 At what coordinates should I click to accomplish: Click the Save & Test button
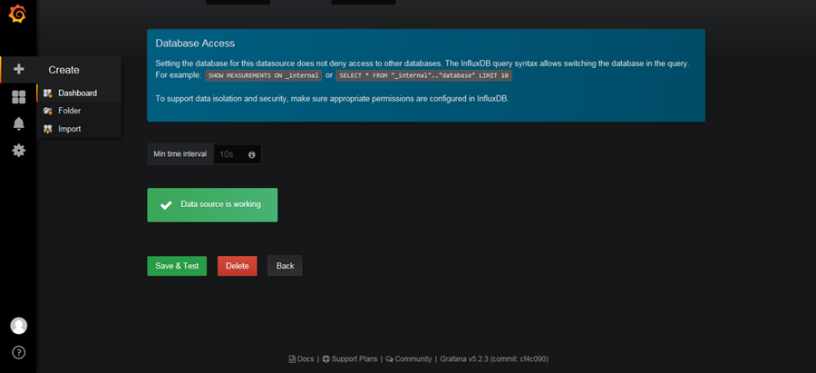pos(177,266)
